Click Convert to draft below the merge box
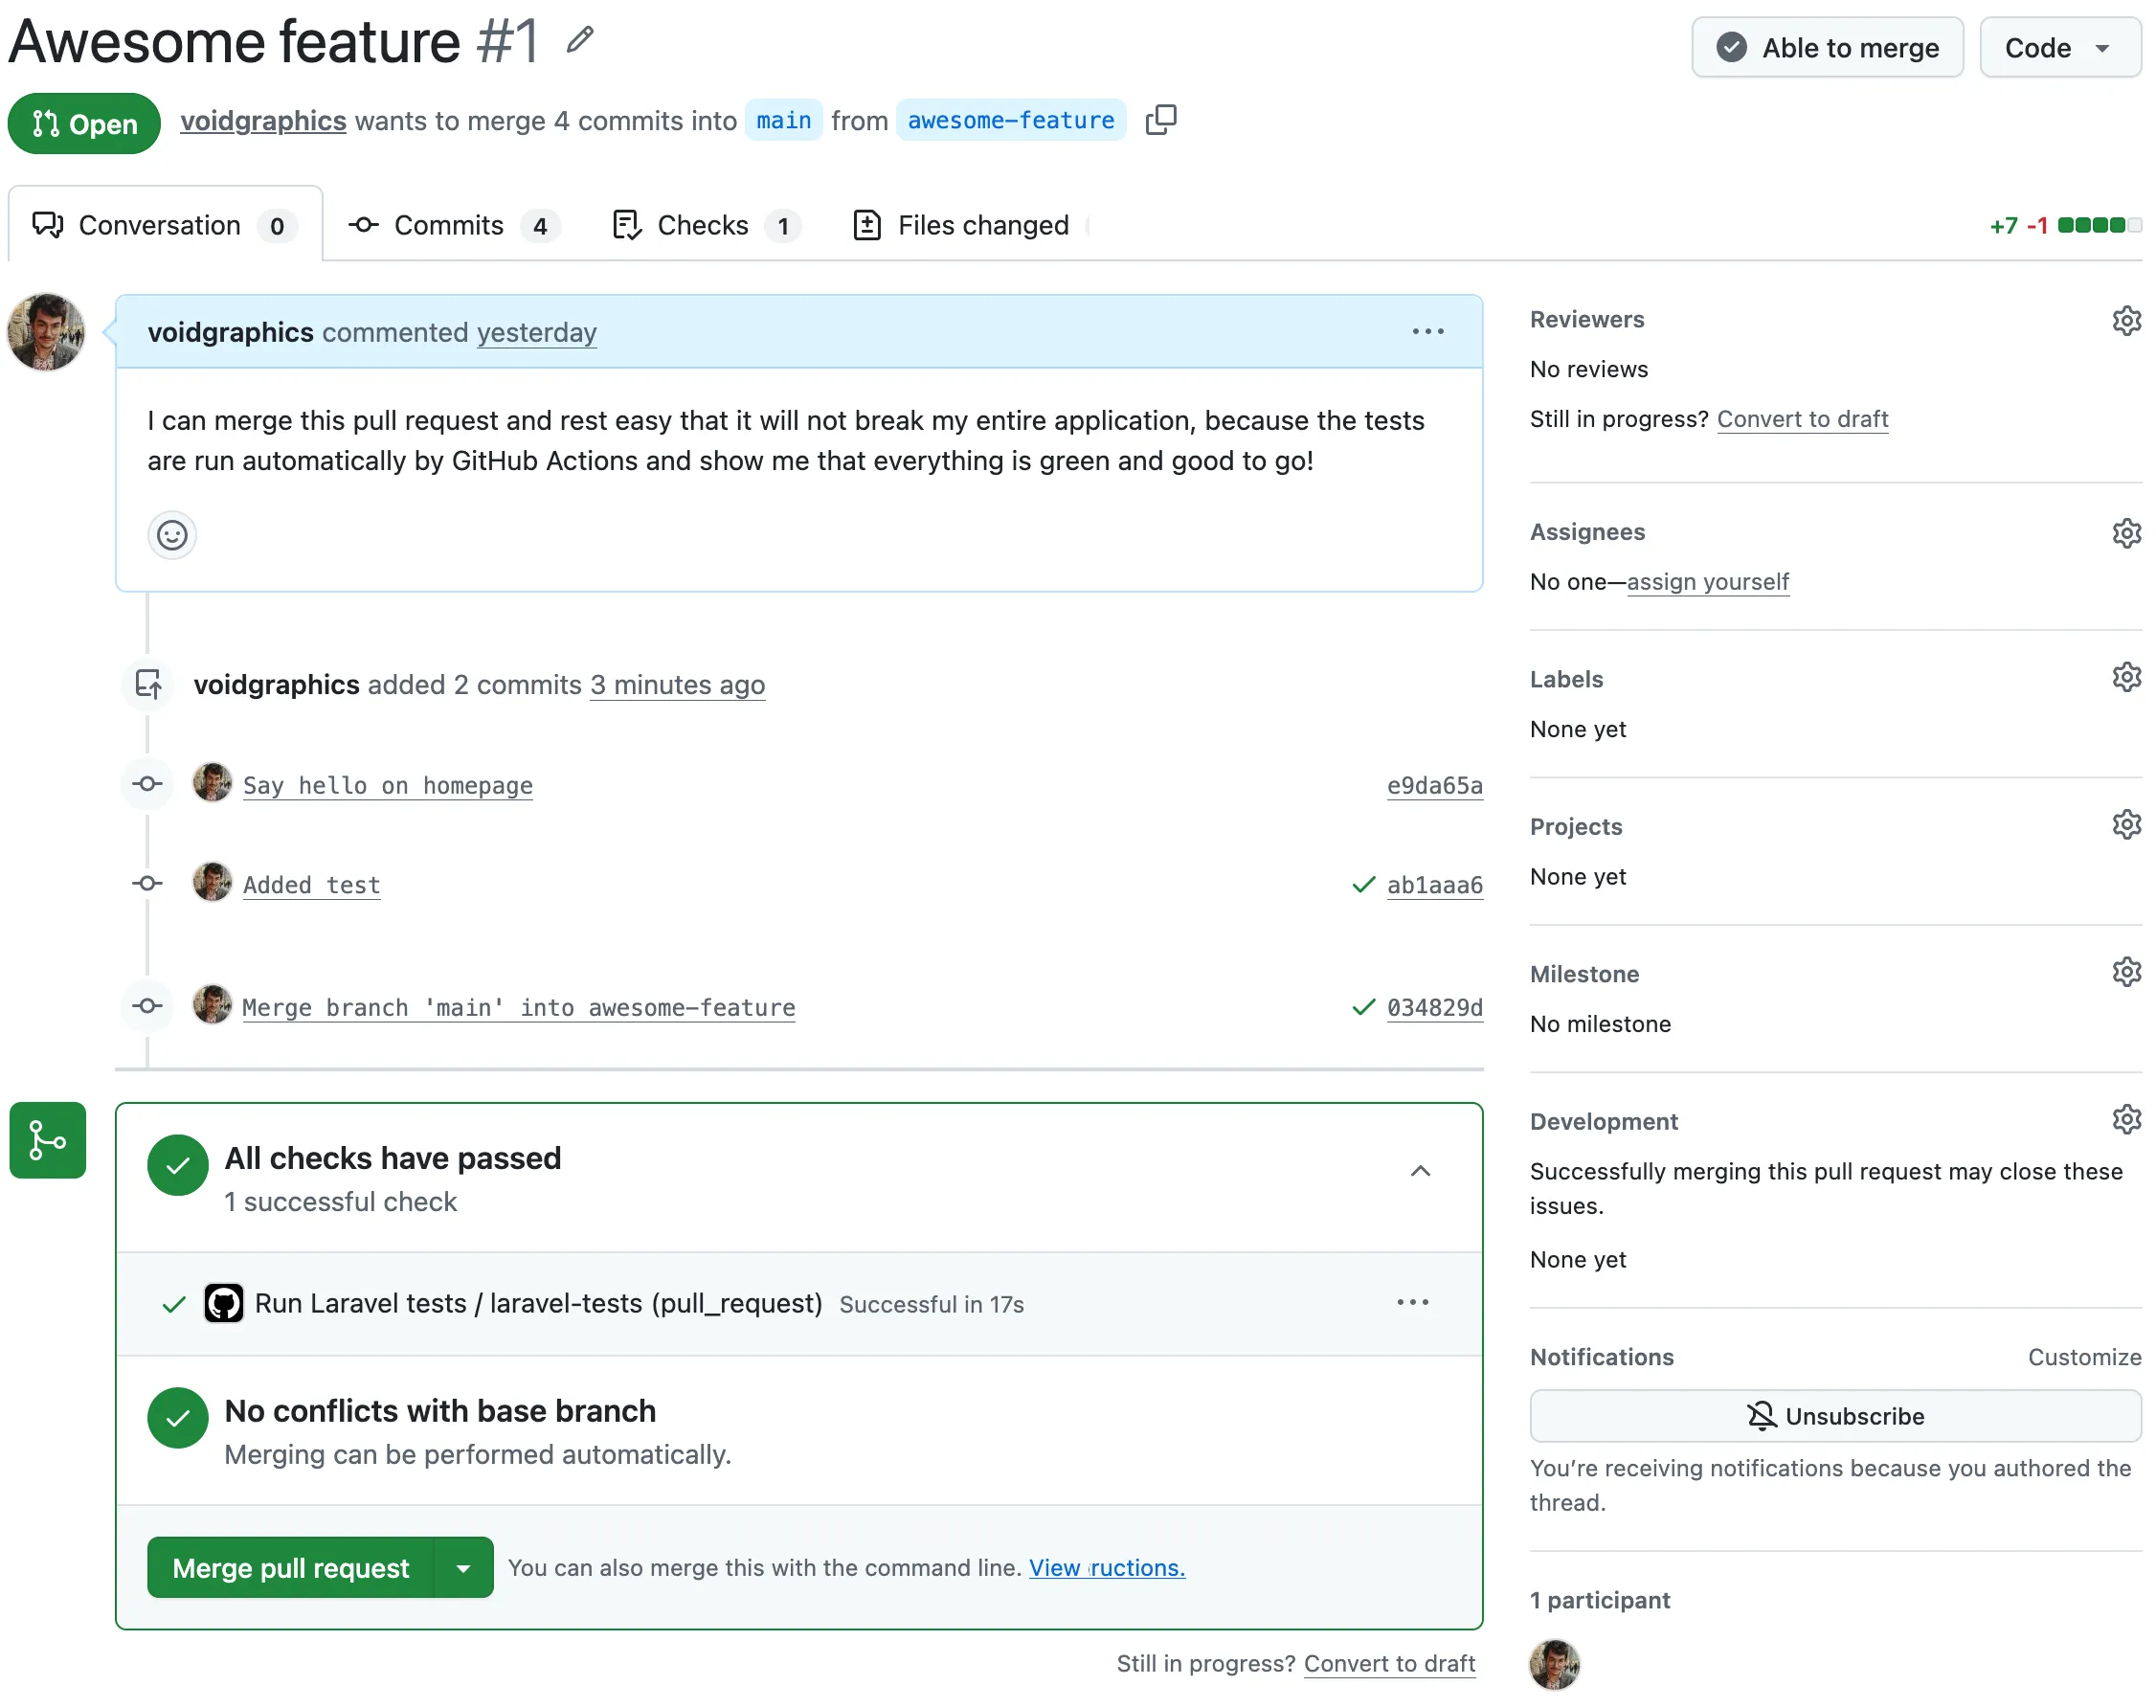 tap(1389, 1663)
